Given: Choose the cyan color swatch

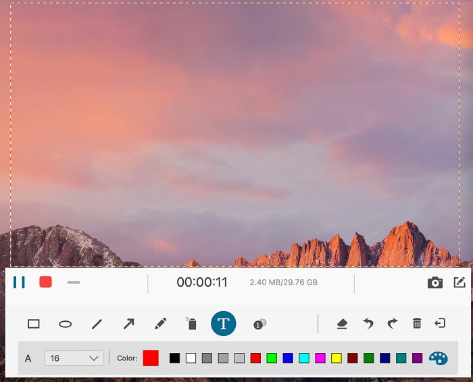Looking at the screenshot, I should pos(304,358).
